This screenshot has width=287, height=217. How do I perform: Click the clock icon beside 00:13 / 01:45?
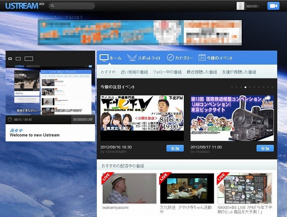(10, 119)
